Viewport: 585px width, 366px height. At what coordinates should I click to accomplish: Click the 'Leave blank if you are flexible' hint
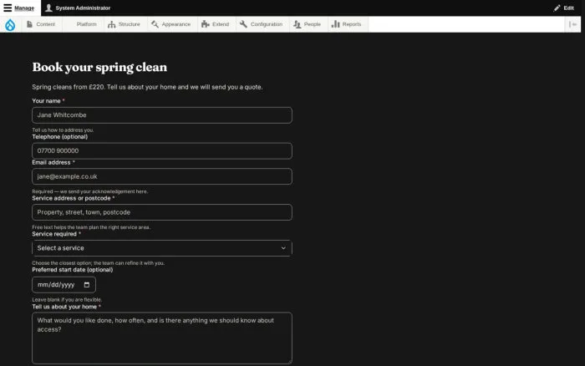coord(67,300)
